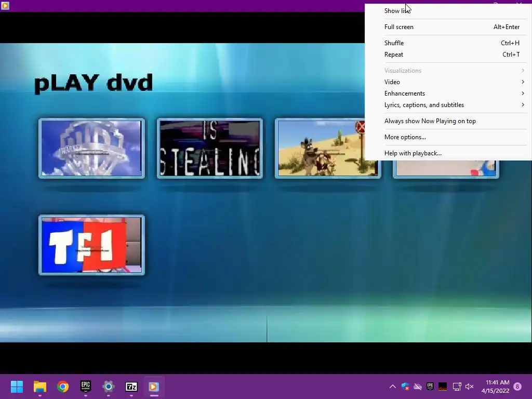Click the 'pLAY dvd' menu title
Screen dimensions: 532x399
94,83
